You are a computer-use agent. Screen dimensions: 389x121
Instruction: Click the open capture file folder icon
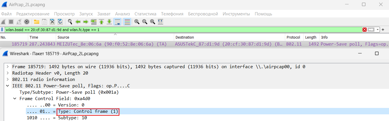(x=37, y=21)
